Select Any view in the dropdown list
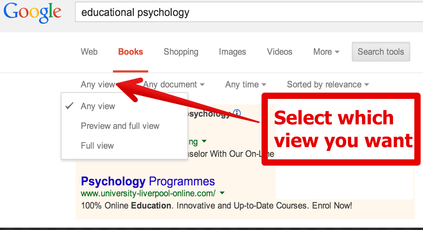 (98, 106)
